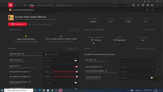163x92 pixels.
Task: Open Настройка производительности игры button
Action: [43, 24]
